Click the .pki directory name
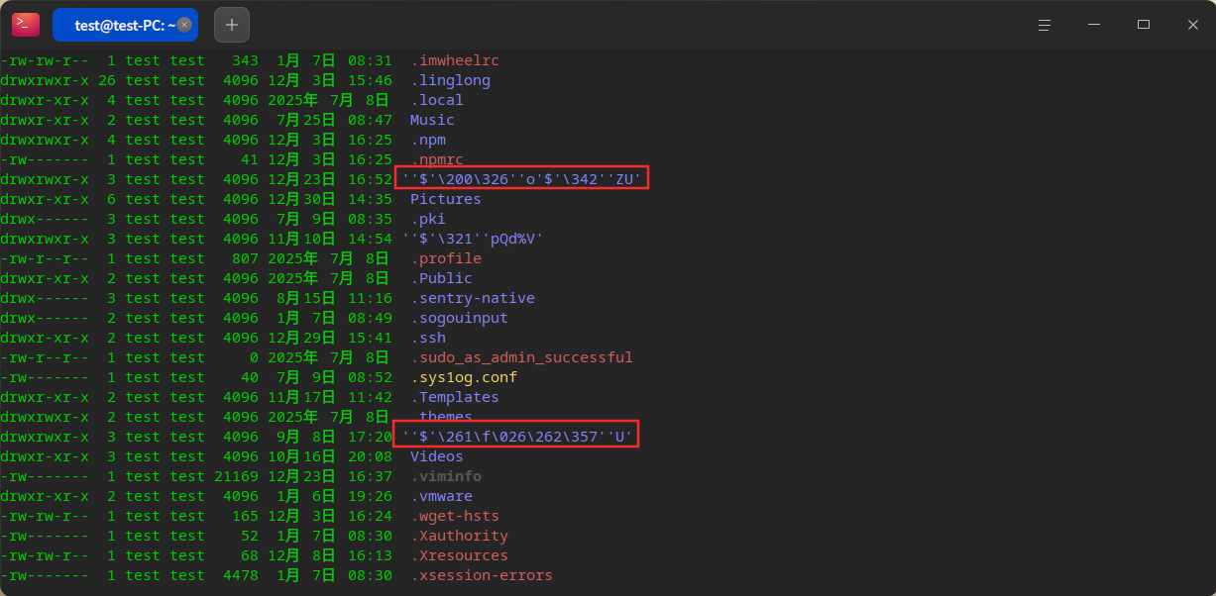 [428, 219]
